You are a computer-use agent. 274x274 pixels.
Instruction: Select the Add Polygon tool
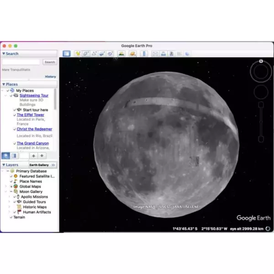pyautogui.click(x=86, y=53)
